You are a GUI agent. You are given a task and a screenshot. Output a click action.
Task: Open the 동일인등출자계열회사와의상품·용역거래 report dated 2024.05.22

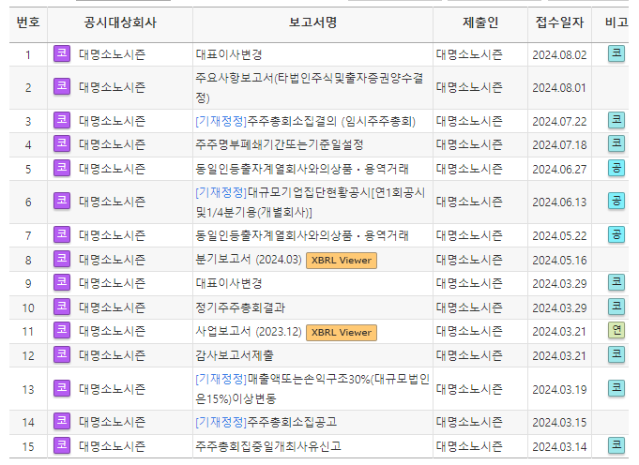(302, 235)
